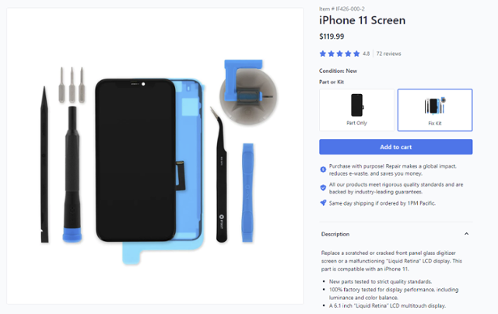Collapse the Description section chevron
This screenshot has height=314, width=498.
tap(466, 234)
